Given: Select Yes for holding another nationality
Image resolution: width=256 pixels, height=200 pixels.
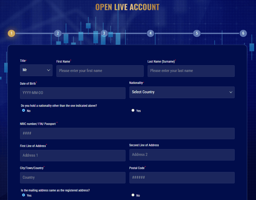Looking at the screenshot, I should click(133, 110).
